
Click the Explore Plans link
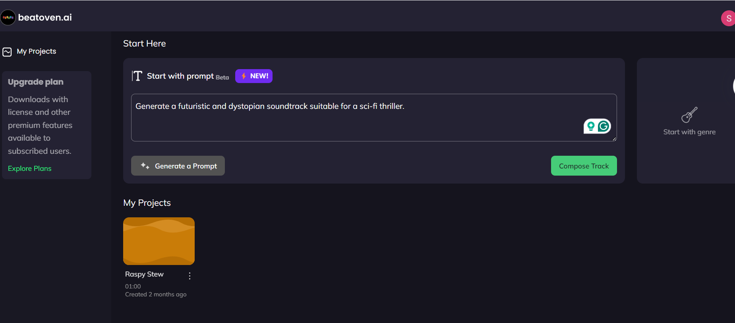30,168
